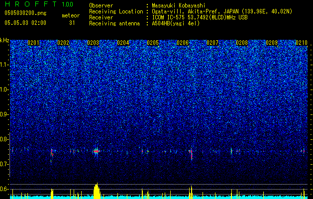
Task: Click the 0.6 frequency axis label
Action: 4,189
